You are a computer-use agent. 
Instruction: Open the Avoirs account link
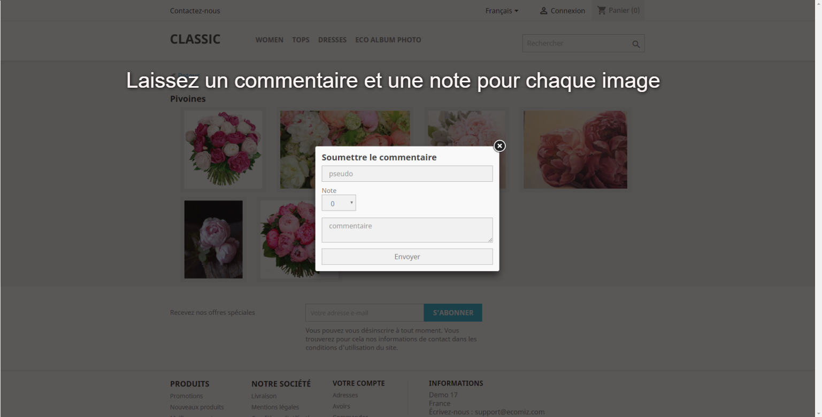[341, 406]
